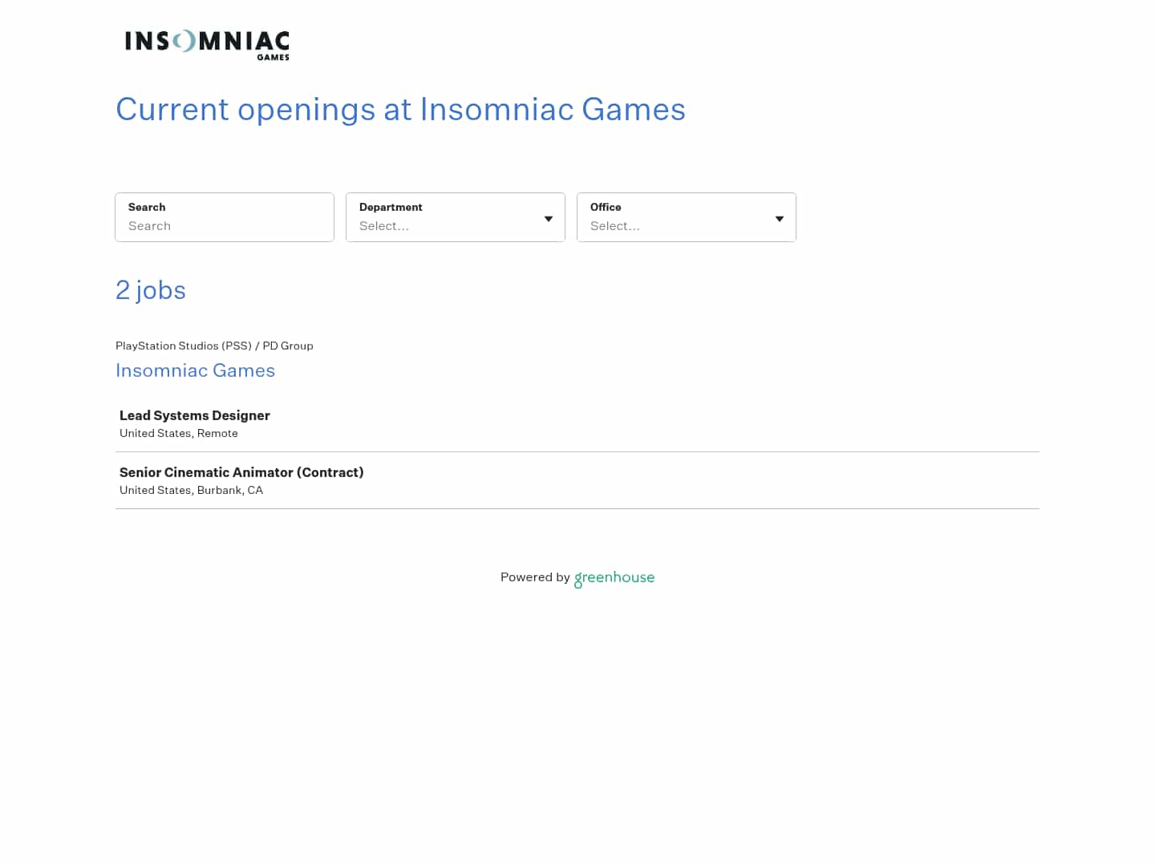Click the Department dropdown arrow
Viewport: 1155px width, 866px height.
pos(549,219)
